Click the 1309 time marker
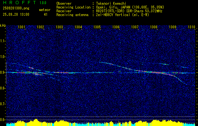This screenshot has width=198, height=126. (173, 27)
